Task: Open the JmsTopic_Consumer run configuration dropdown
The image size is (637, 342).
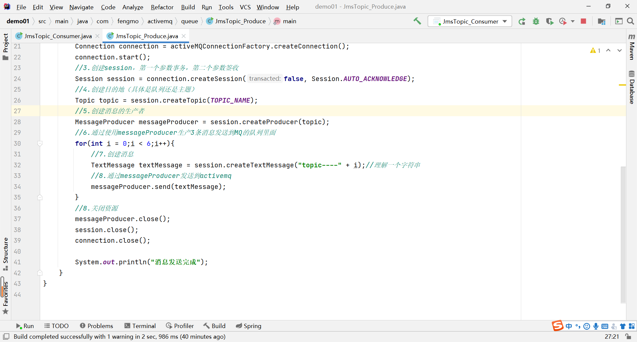Action: click(470, 21)
